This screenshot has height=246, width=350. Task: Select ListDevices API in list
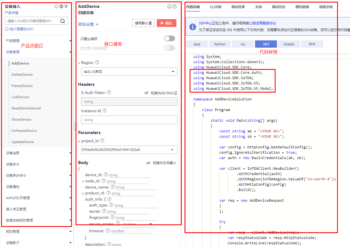click(x=21, y=97)
